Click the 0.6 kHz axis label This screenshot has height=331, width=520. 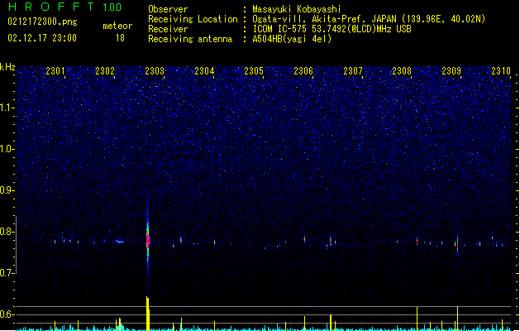[7, 314]
